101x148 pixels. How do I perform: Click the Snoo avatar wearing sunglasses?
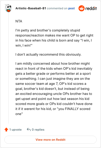[x=8, y=8]
